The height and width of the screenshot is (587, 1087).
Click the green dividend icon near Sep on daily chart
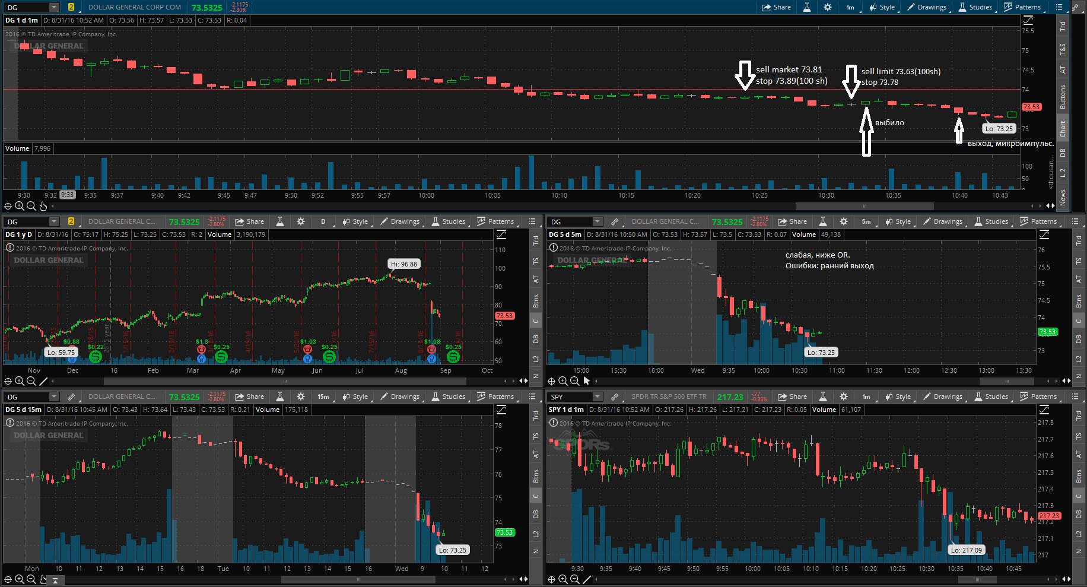tap(453, 357)
